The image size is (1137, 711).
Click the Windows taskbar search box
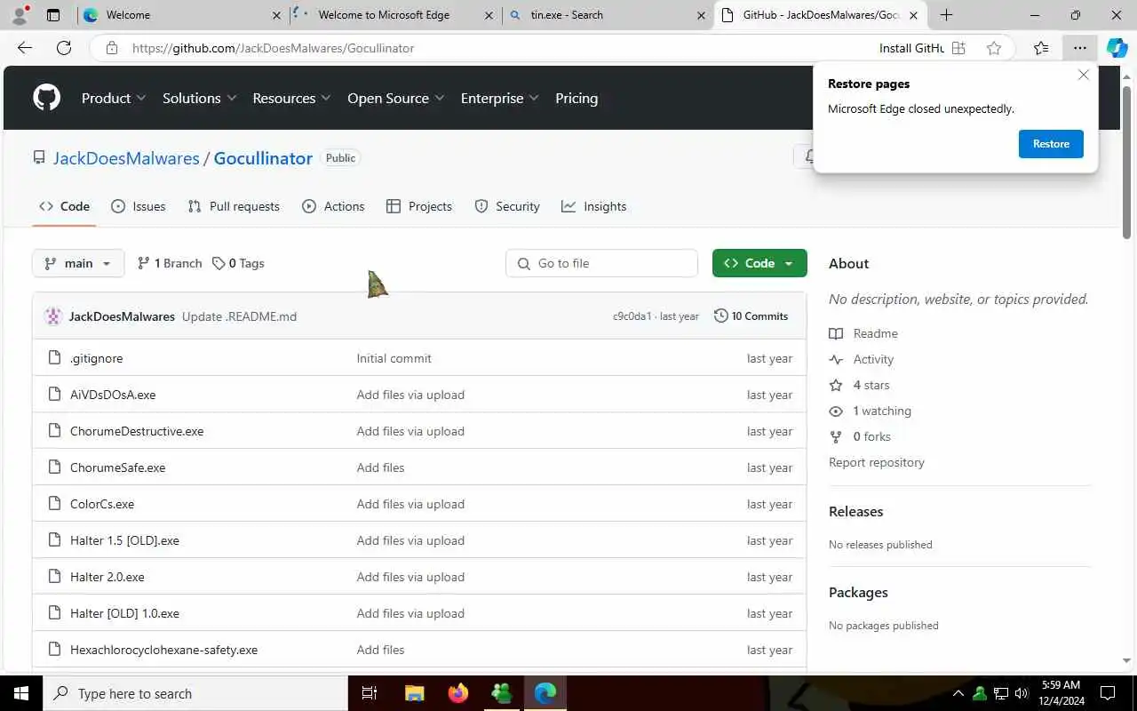coord(195,693)
